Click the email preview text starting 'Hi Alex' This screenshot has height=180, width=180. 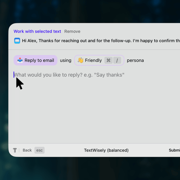pyautogui.click(x=101, y=41)
